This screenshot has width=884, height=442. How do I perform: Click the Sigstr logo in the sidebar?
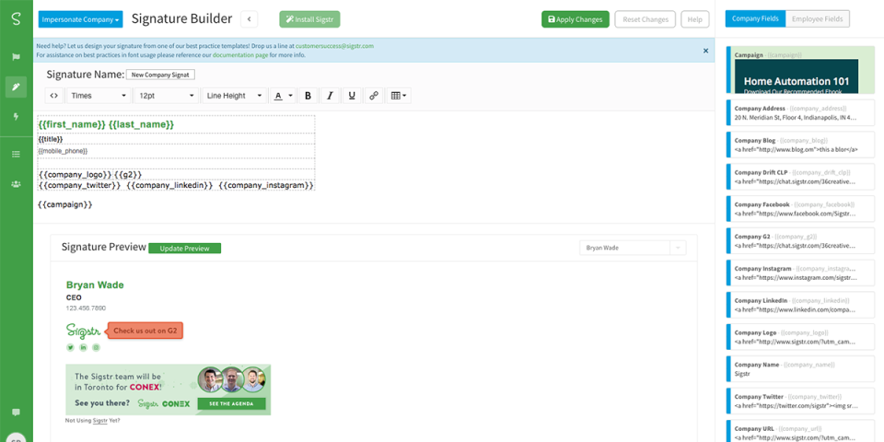click(x=16, y=18)
